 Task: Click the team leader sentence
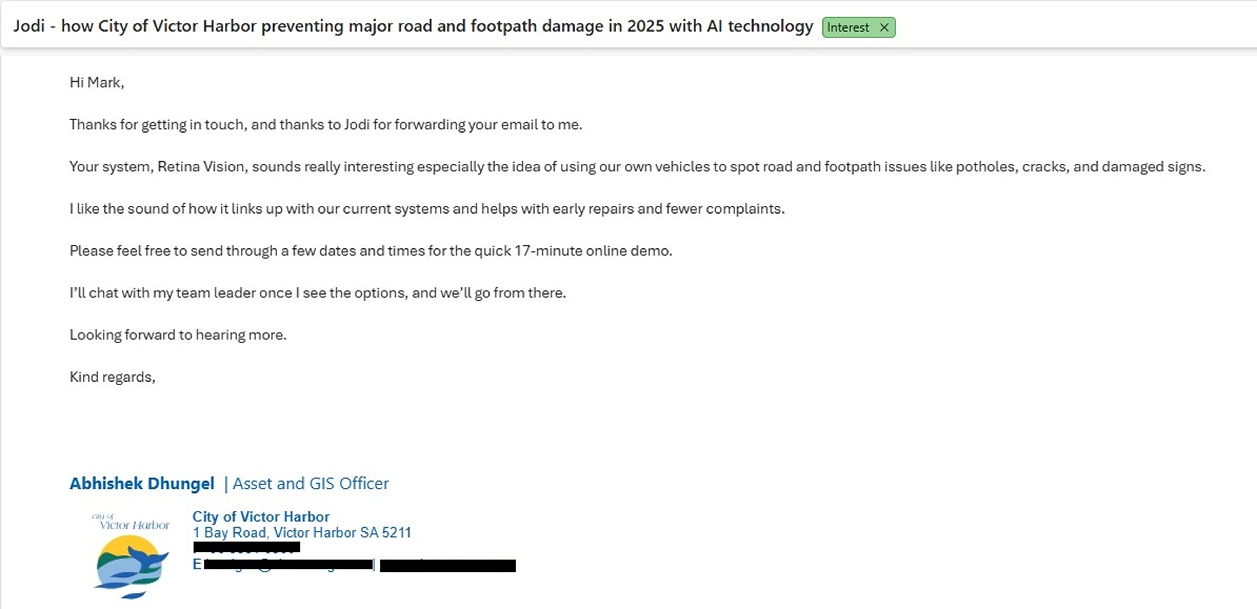coord(318,293)
